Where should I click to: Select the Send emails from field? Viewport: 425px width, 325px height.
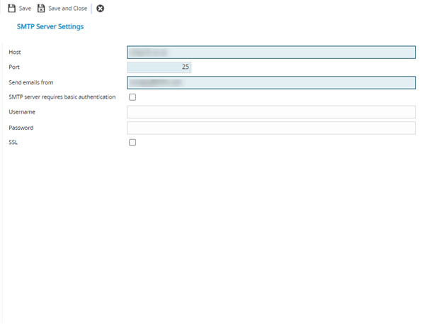271,82
